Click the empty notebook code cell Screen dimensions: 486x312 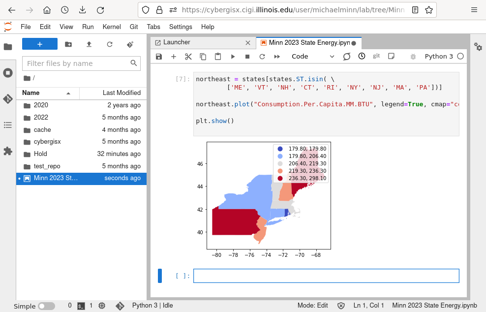(326, 276)
